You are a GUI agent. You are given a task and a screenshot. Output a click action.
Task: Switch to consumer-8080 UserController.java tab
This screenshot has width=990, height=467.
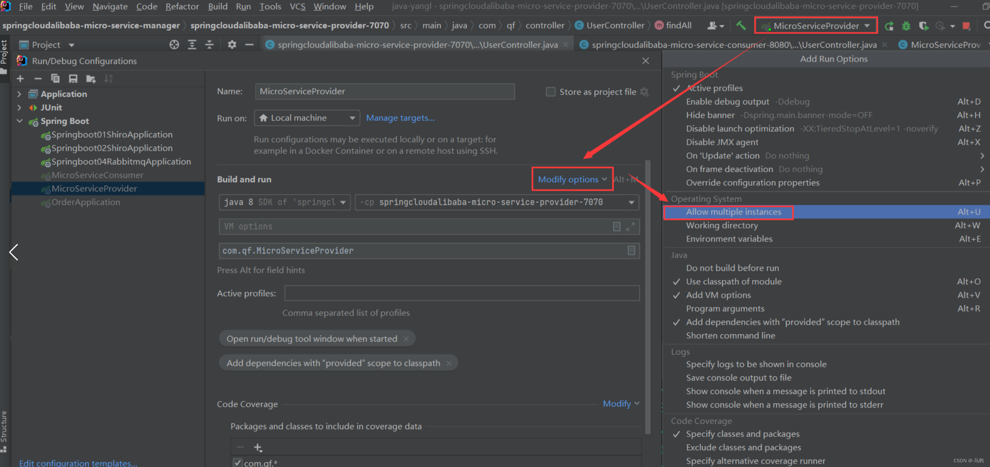tap(734, 45)
